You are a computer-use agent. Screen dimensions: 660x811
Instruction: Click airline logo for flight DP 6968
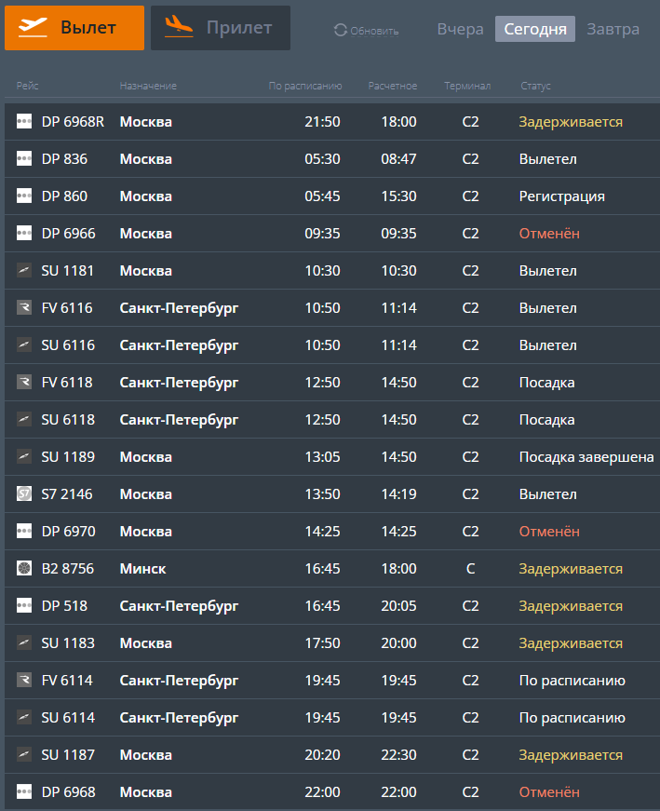coord(24,791)
